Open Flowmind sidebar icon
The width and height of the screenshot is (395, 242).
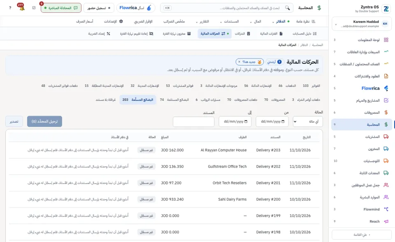(x=386, y=209)
